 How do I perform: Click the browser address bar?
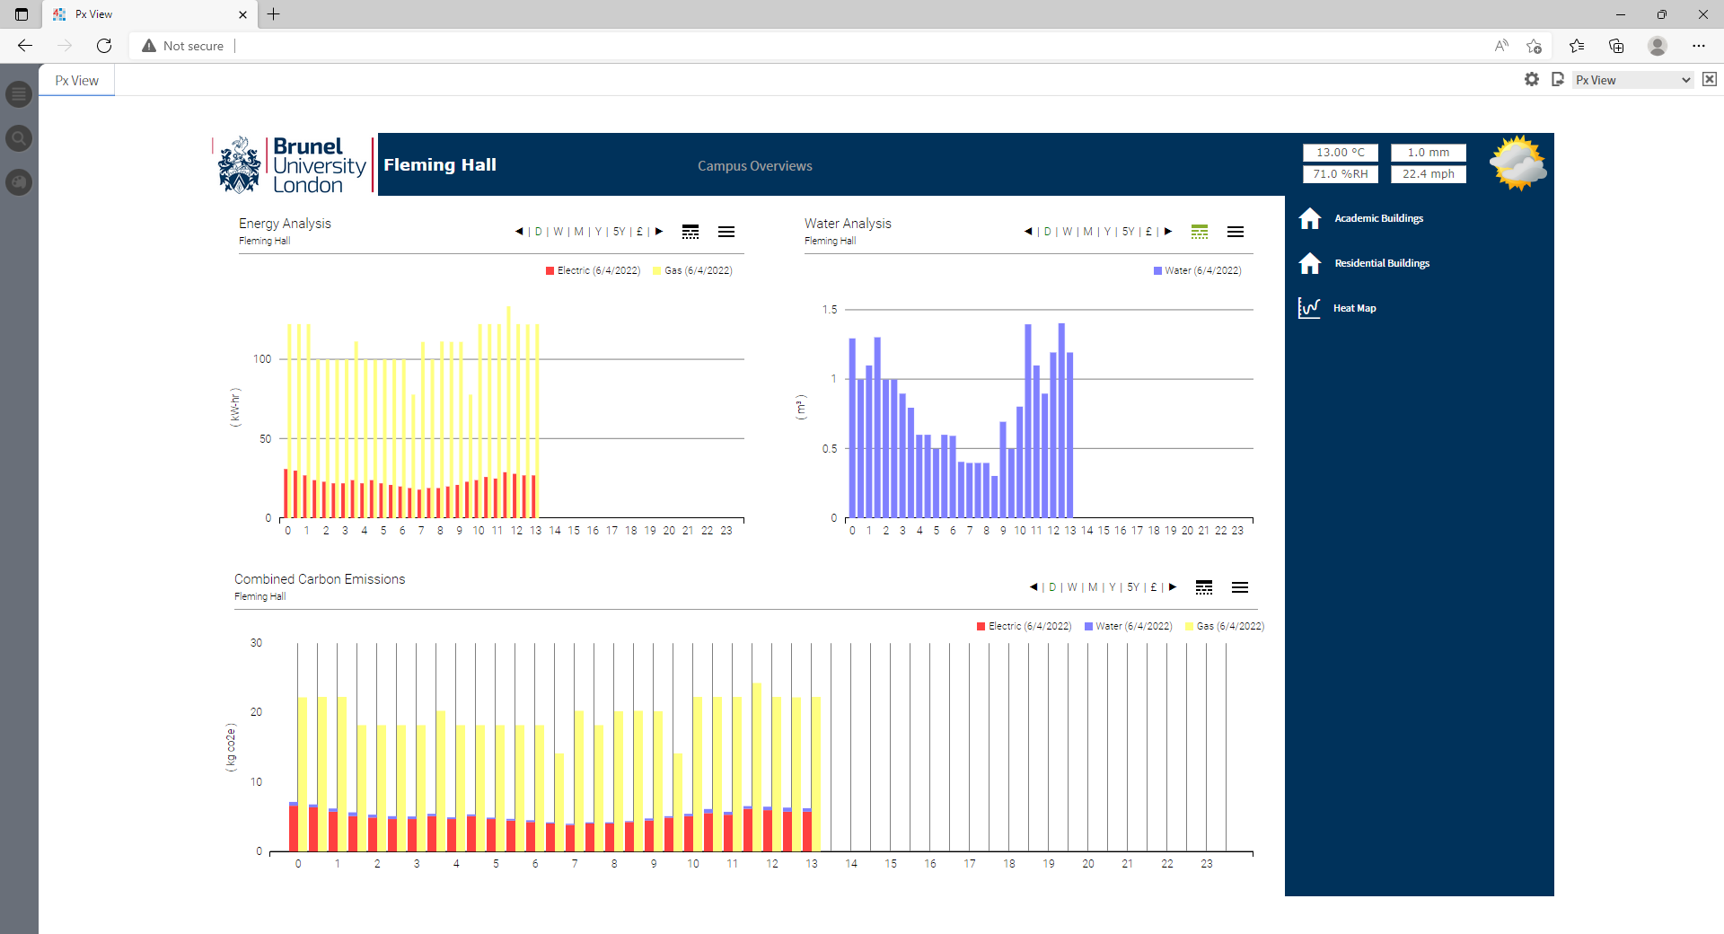(808, 46)
